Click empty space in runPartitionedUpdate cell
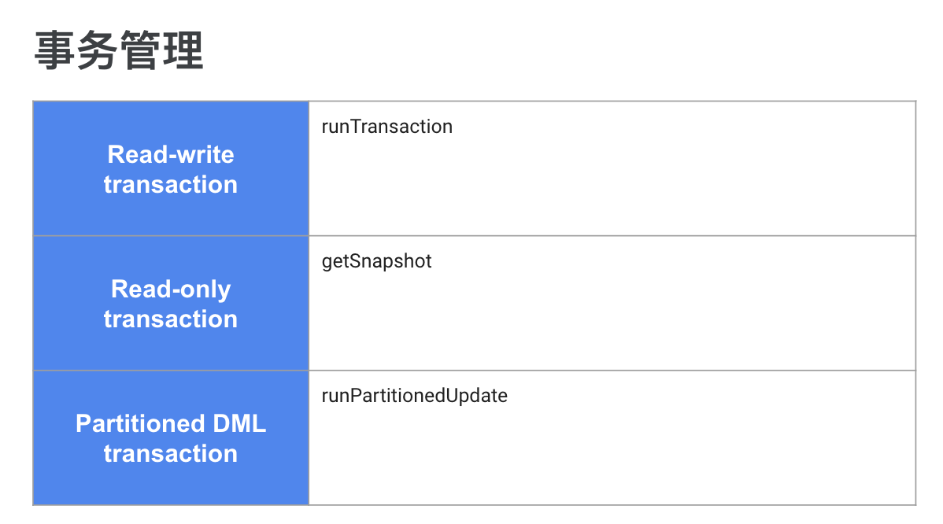943x524 pixels. click(x=612, y=456)
